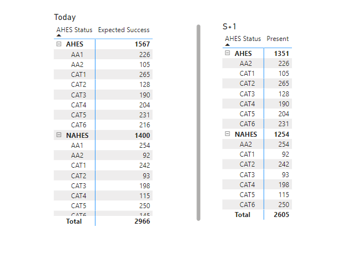The width and height of the screenshot is (358, 253).
Task: Select CAT3 row under AHES in Today table
Action: click(x=103, y=95)
